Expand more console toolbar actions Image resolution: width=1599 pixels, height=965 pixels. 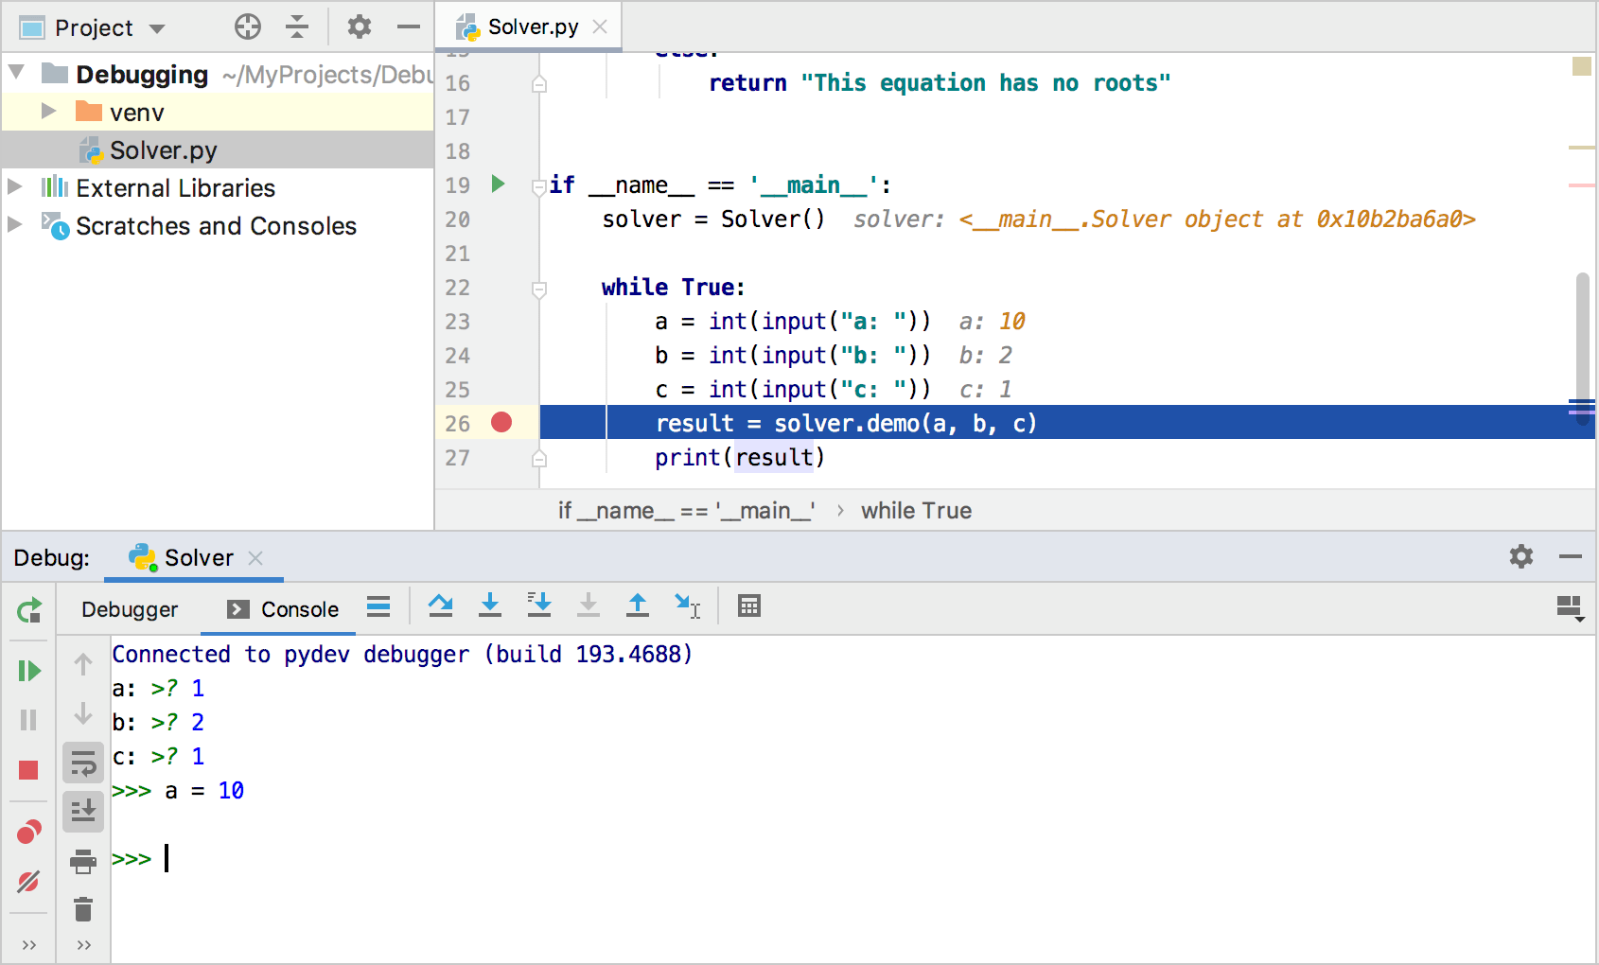(x=84, y=945)
